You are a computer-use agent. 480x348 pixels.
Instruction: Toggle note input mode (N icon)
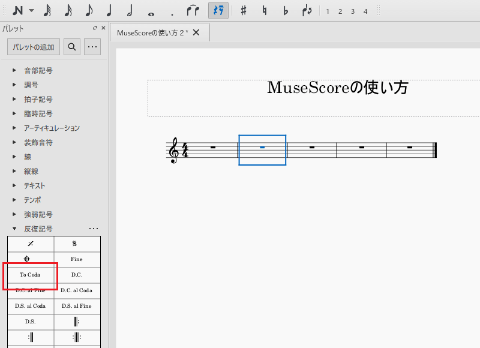(x=18, y=11)
